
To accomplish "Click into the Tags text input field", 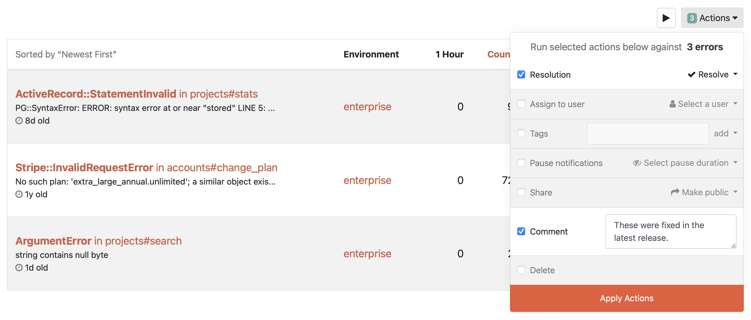I will pos(648,134).
